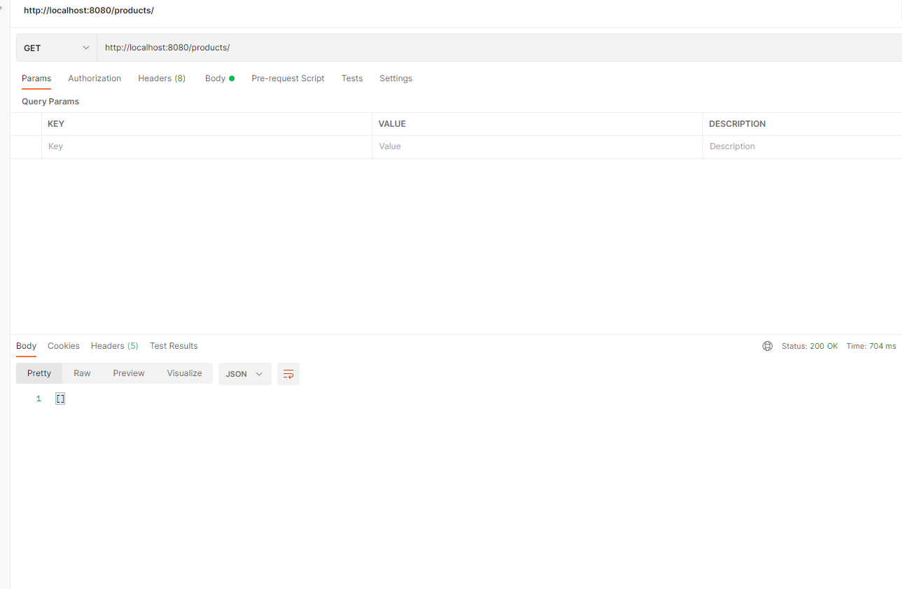Click the Value placeholder input cell
The image size is (902, 589).
pyautogui.click(x=537, y=146)
